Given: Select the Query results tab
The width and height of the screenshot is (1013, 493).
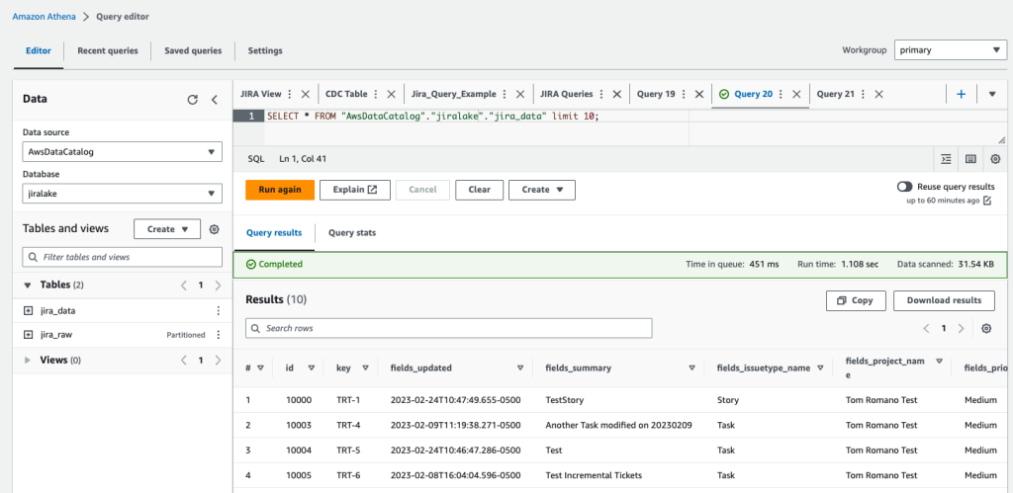Looking at the screenshot, I should (x=274, y=233).
